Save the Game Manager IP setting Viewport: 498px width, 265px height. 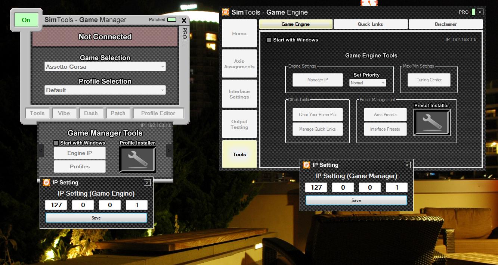click(356, 200)
